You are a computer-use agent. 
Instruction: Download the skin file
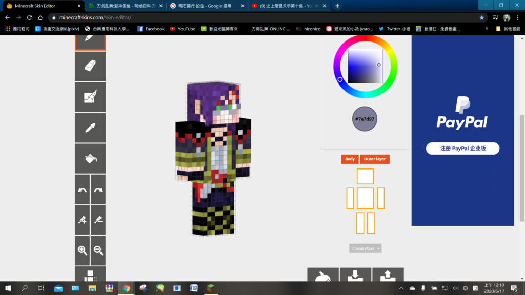355,275
